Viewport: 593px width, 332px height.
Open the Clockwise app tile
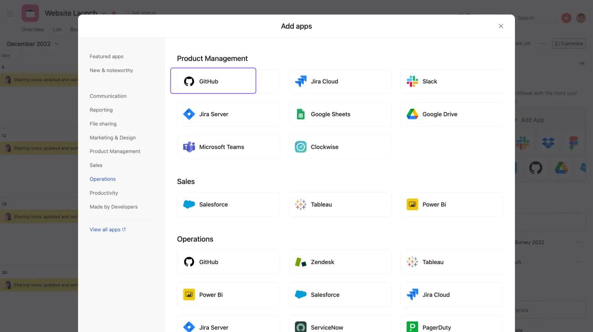[340, 146]
